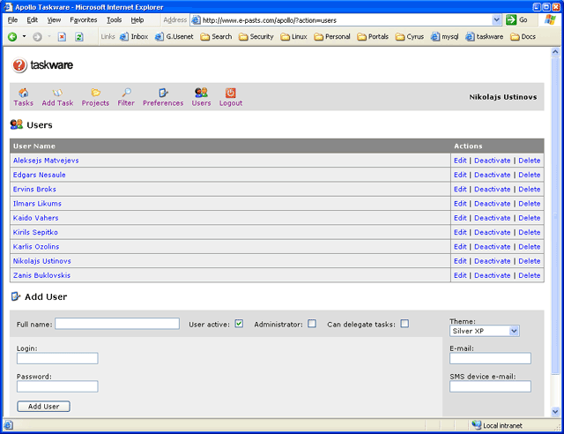
Task: Open the Security links folder
Action: (256, 37)
